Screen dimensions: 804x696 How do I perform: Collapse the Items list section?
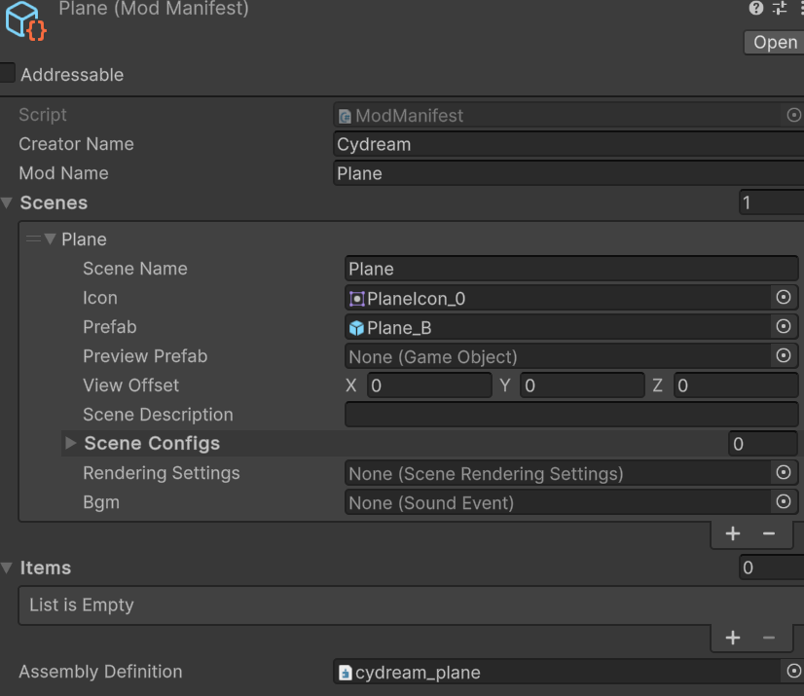point(8,568)
